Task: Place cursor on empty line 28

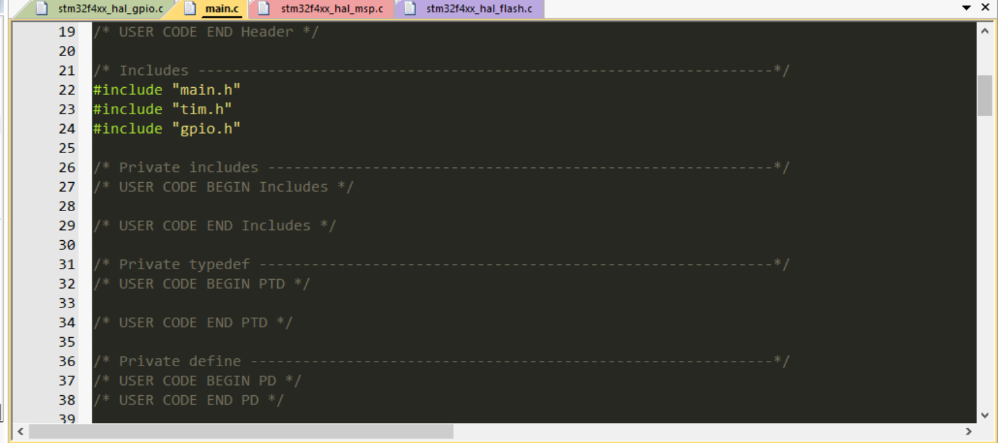Action: click(534, 206)
